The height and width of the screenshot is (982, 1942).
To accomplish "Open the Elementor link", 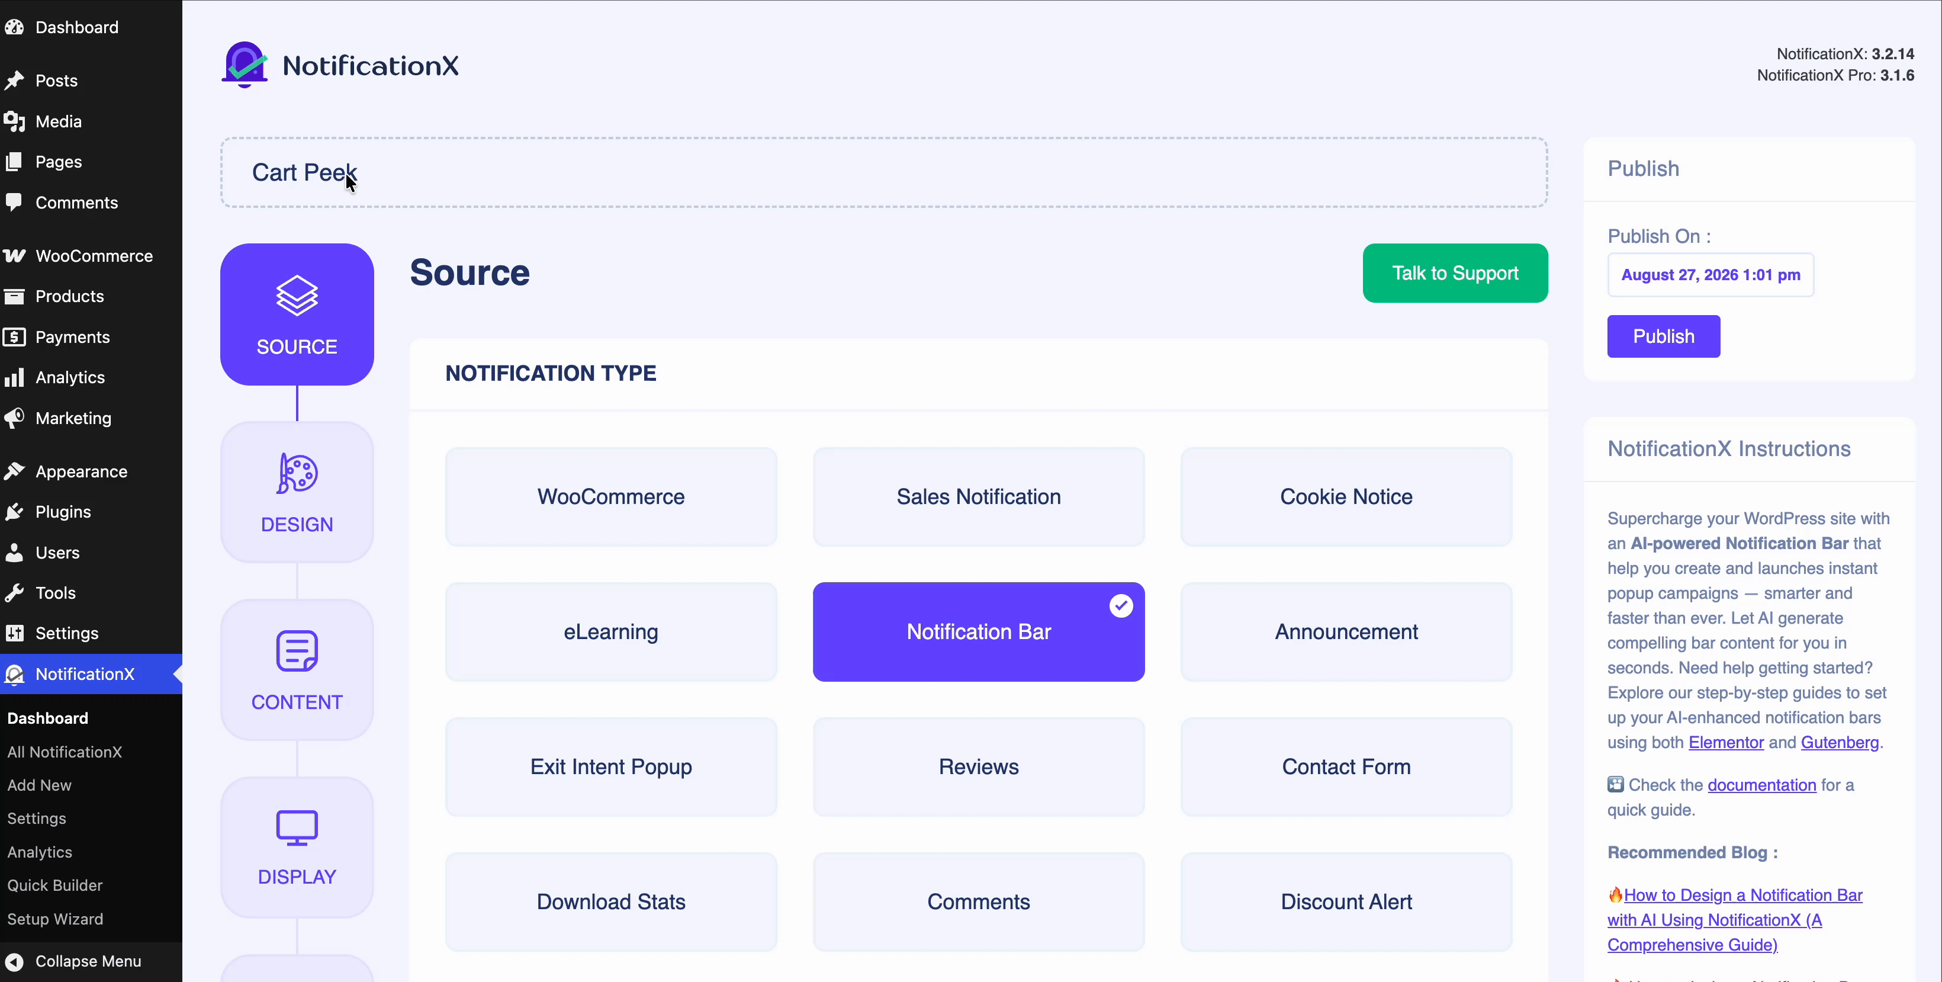I will (1726, 742).
